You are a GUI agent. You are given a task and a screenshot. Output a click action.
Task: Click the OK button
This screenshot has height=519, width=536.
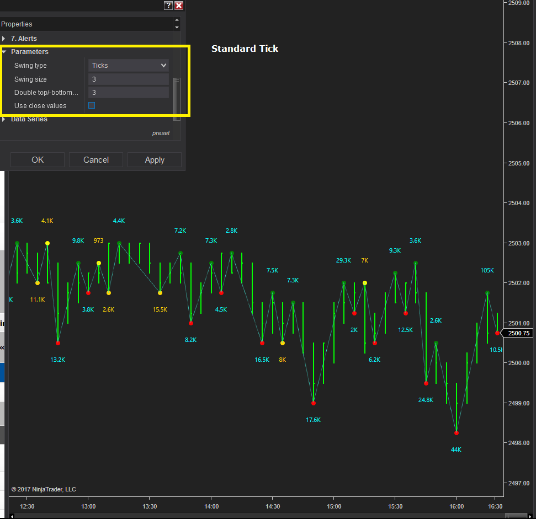[x=38, y=160]
